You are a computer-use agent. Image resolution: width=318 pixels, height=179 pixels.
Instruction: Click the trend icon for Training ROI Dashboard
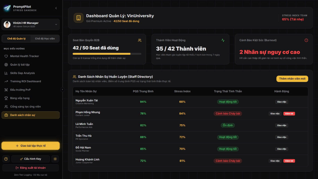[6, 81]
